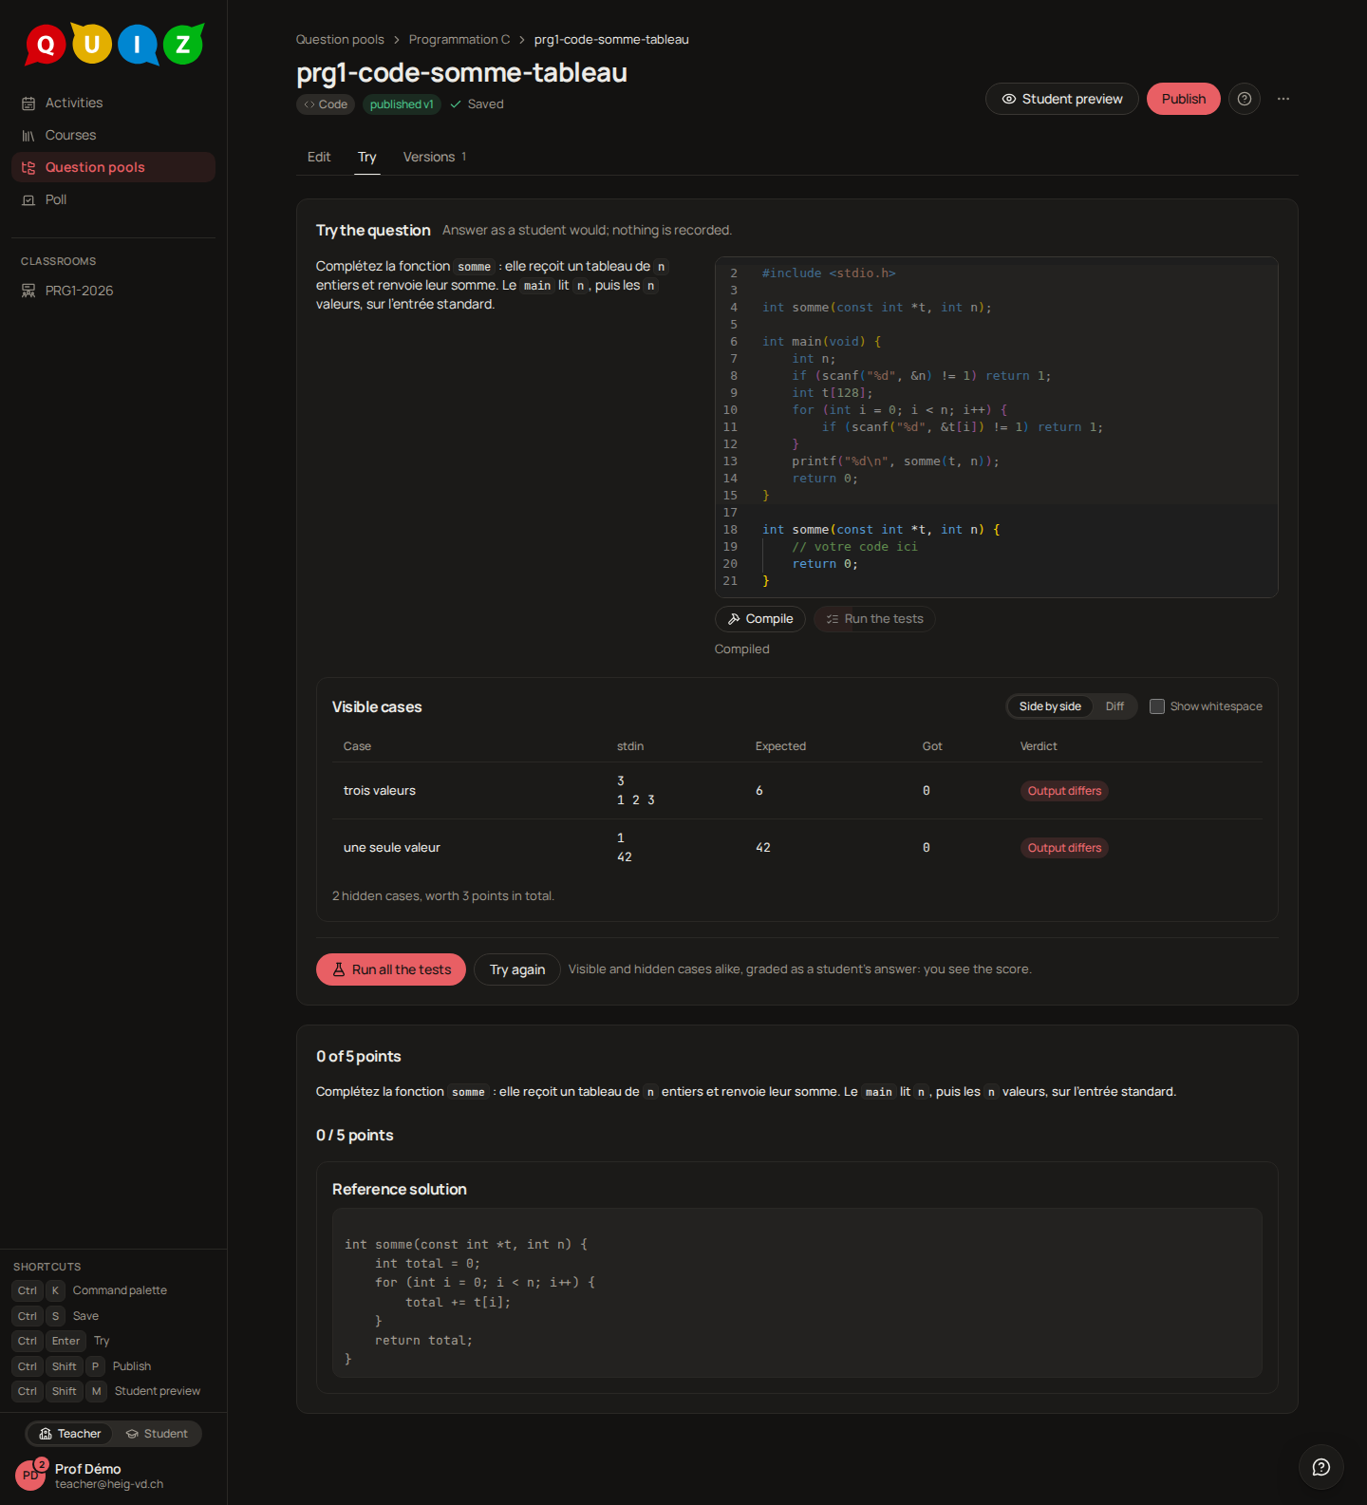1367x1505 pixels.
Task: Open the Versions tab
Action: 435,157
